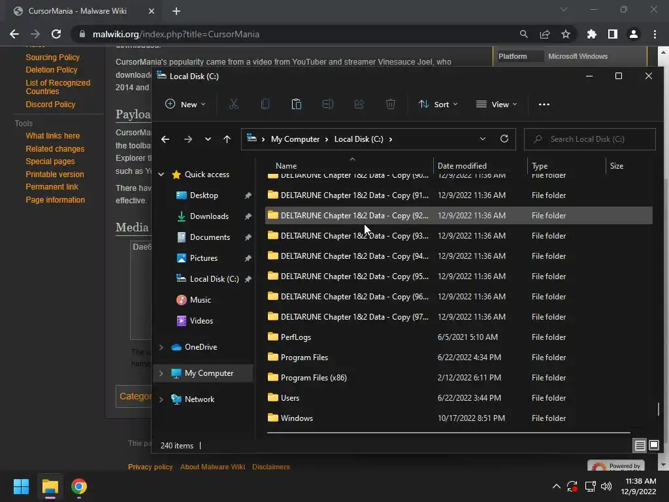Switch to details view layout icon
Viewport: 669px width, 502px height.
tap(640, 446)
